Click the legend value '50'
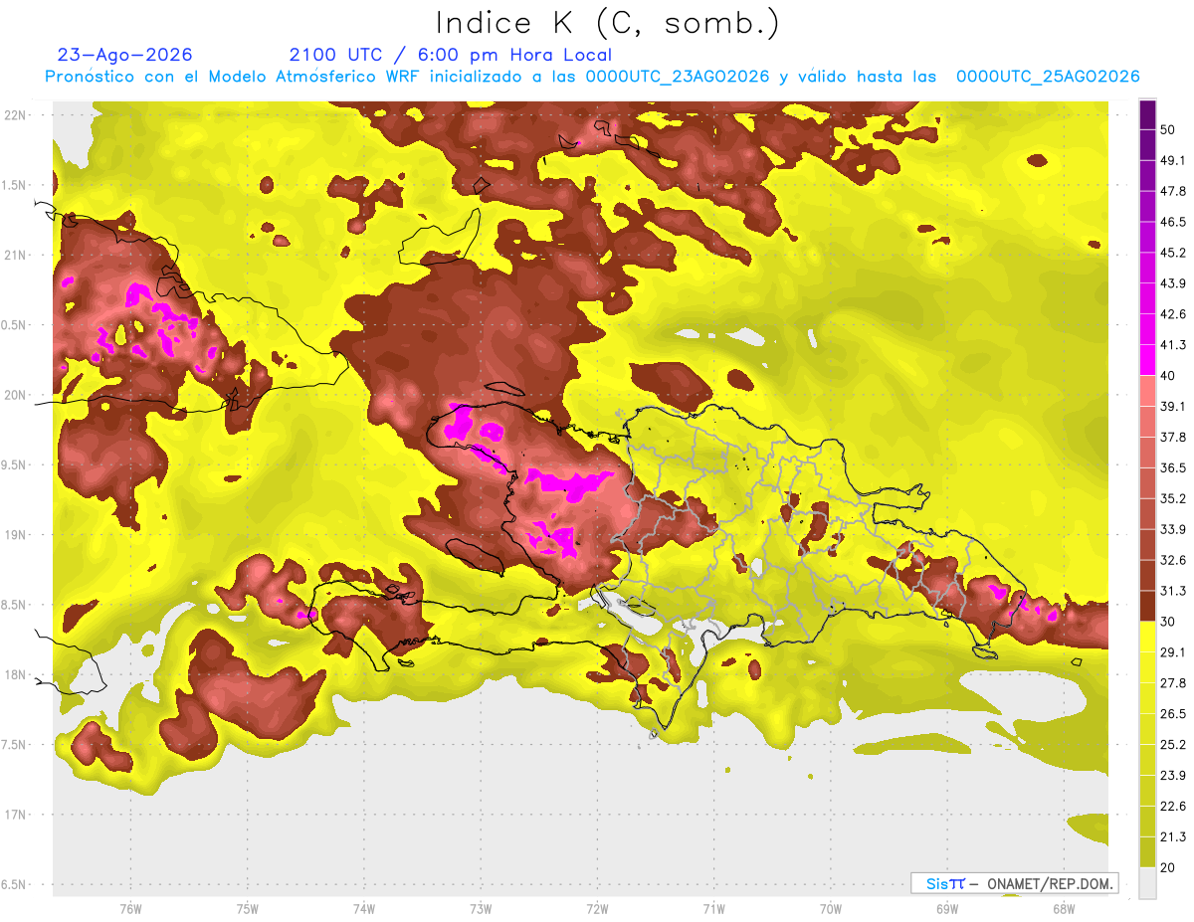 tap(1168, 129)
